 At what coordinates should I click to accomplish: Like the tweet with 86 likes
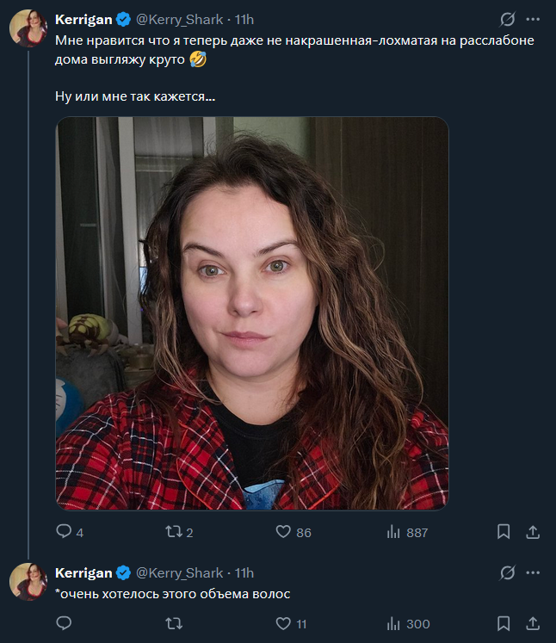click(x=283, y=532)
